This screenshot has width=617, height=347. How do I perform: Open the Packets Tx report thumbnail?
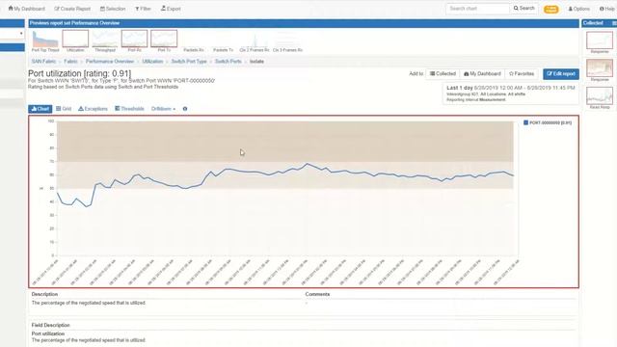223,40
